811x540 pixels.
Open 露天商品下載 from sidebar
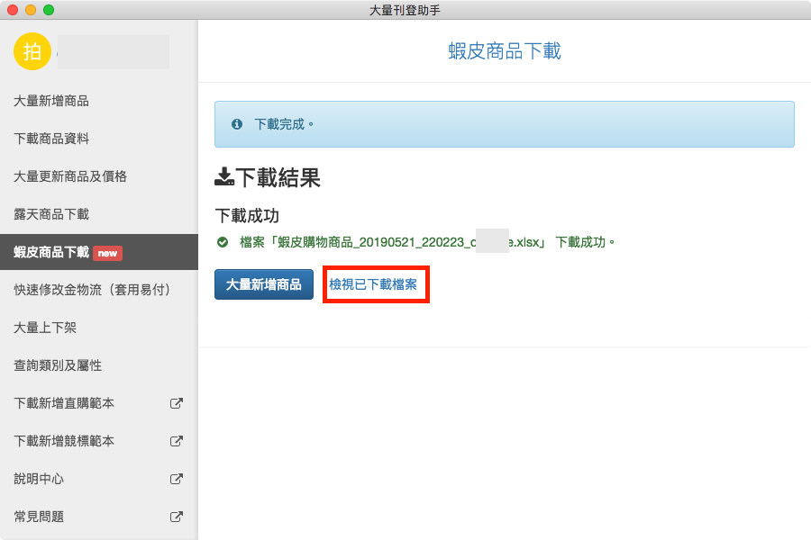(51, 215)
